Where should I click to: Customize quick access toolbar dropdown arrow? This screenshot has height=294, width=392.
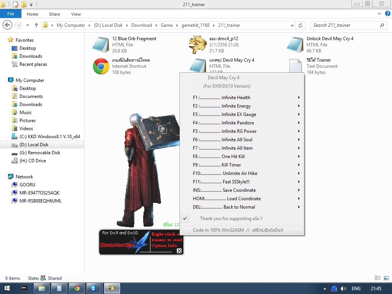31,5
